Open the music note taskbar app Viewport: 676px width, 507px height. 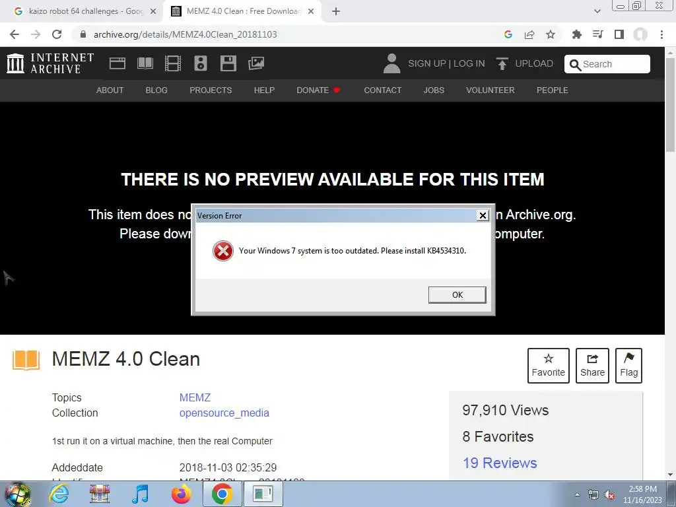click(x=140, y=494)
